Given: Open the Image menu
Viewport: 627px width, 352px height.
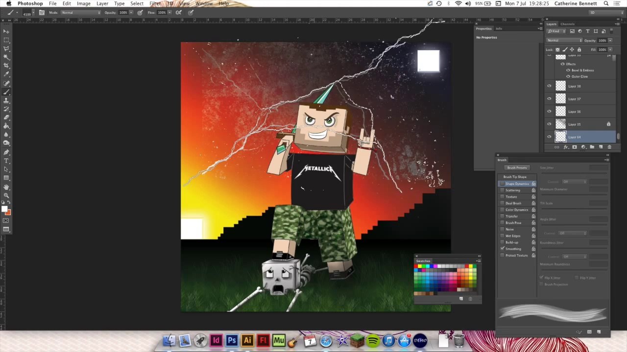Looking at the screenshot, I should coord(83,3).
